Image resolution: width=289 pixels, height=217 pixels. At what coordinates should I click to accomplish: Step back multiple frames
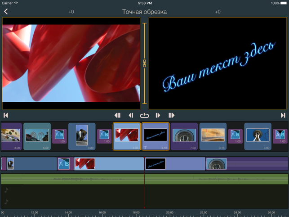[117, 116]
